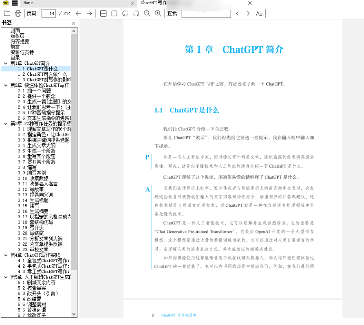Zoom out using the minus magnifier
This screenshot has width=364, height=325.
click(x=147, y=13)
